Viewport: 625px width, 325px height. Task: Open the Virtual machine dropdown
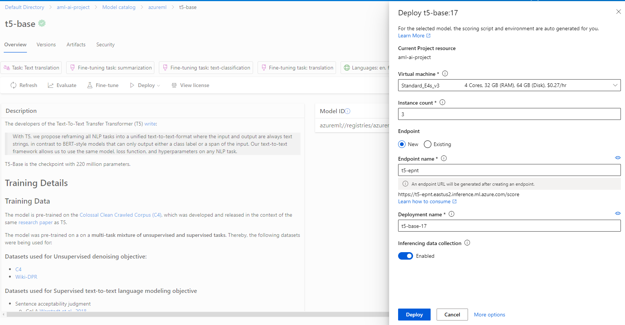coord(509,85)
